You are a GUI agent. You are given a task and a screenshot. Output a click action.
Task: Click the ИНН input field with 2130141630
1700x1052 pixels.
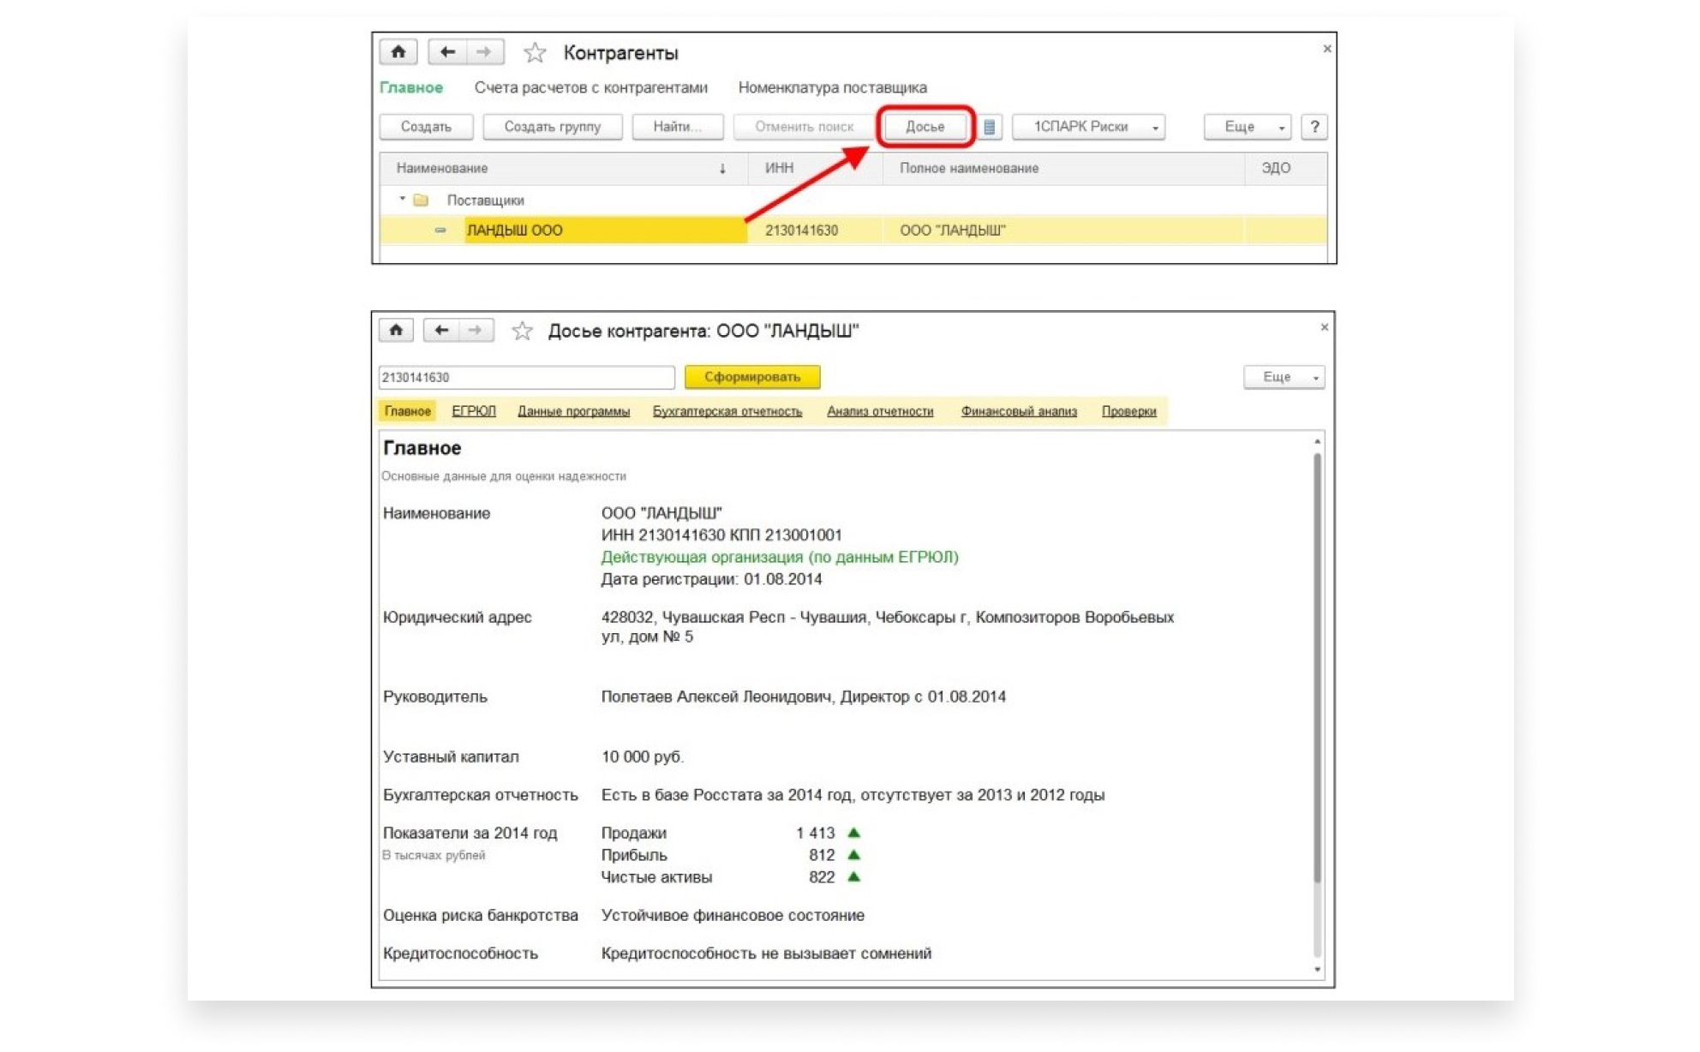click(x=526, y=377)
